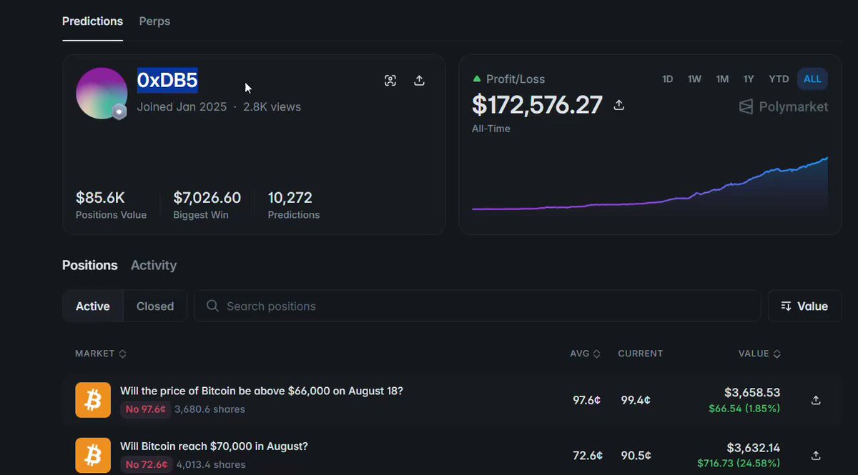Click the $3,658.53 position value
858x475 pixels.
pyautogui.click(x=752, y=392)
